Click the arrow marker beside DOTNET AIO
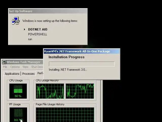Viewport: 162px width, 122px height. [25, 29]
